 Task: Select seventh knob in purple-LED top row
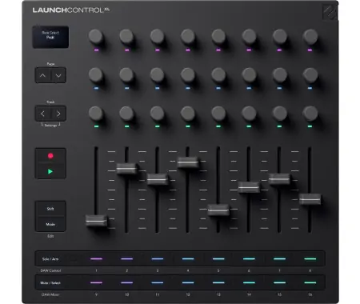(280, 37)
